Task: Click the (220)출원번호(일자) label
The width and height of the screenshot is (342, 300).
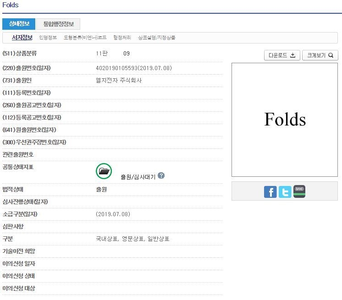Action: pyautogui.click(x=27, y=68)
